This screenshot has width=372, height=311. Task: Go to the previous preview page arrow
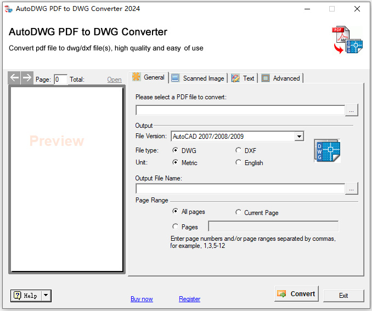pyautogui.click(x=14, y=77)
